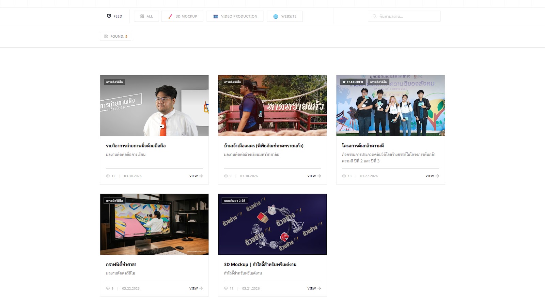Select the ALL filter tab
This screenshot has height=306, width=545.
point(146,16)
